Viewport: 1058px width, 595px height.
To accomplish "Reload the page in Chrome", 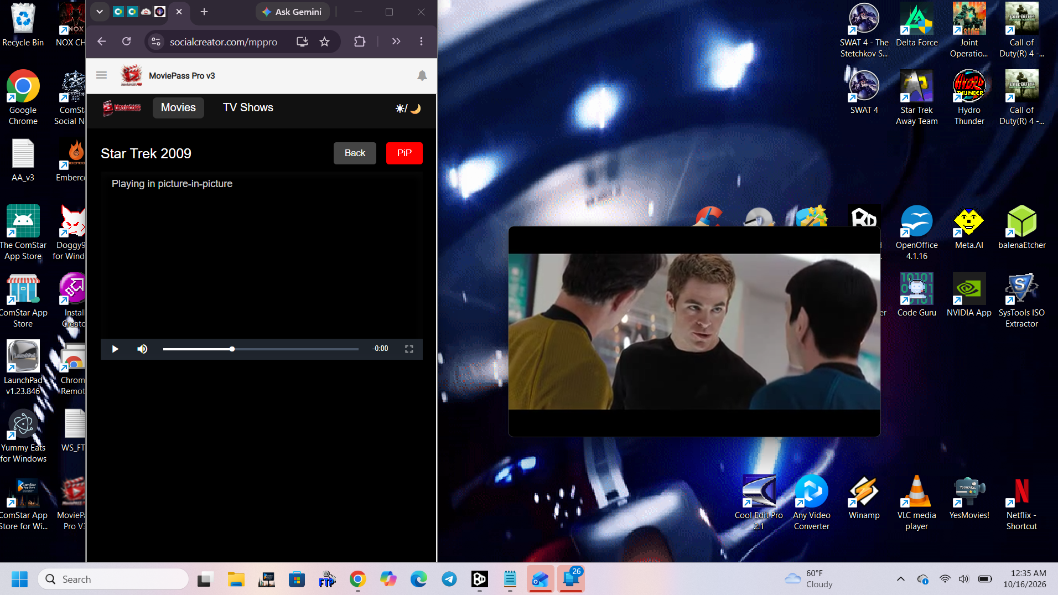I will click(127, 42).
